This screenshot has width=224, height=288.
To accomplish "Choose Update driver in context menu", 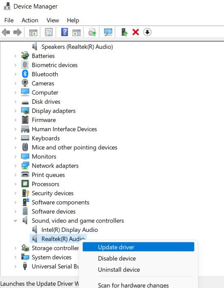I will click(138, 247).
